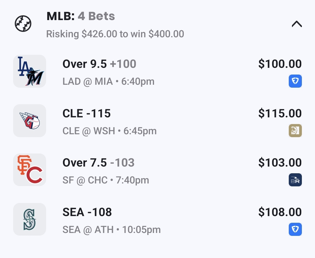
Task: Select the LAD @ MIA 6:40pm matchup
Action: tap(108, 82)
